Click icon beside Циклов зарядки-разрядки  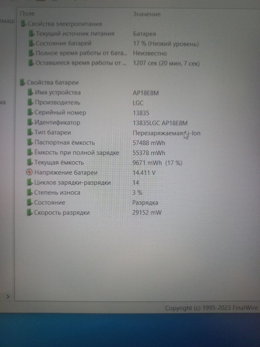[x=29, y=182]
